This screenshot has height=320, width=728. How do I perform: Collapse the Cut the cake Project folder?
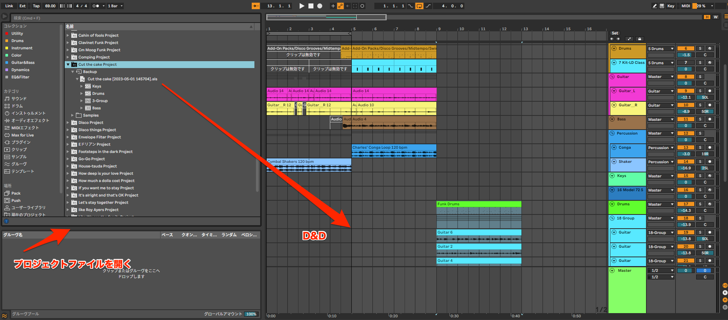(x=68, y=65)
